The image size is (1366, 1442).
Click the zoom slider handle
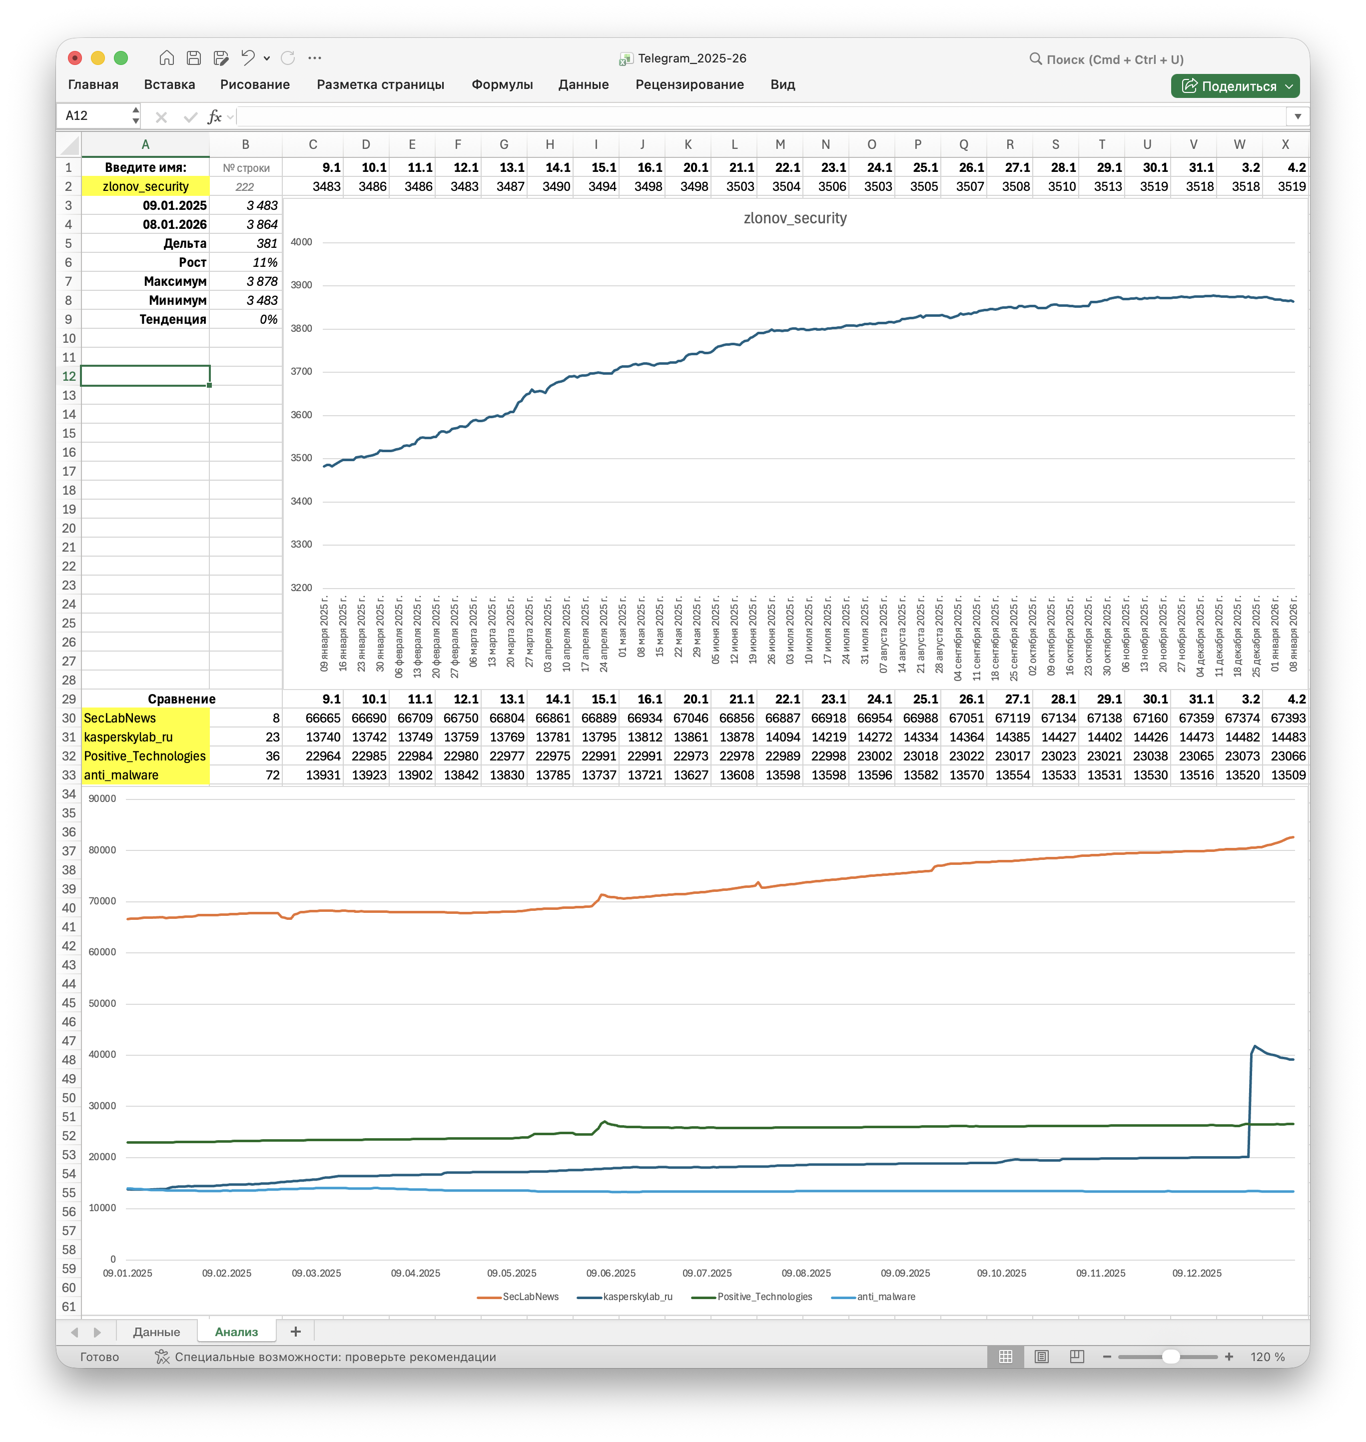(1170, 1356)
